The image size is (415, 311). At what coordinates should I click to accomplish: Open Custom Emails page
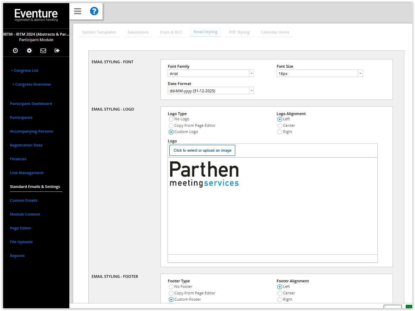pos(24,200)
